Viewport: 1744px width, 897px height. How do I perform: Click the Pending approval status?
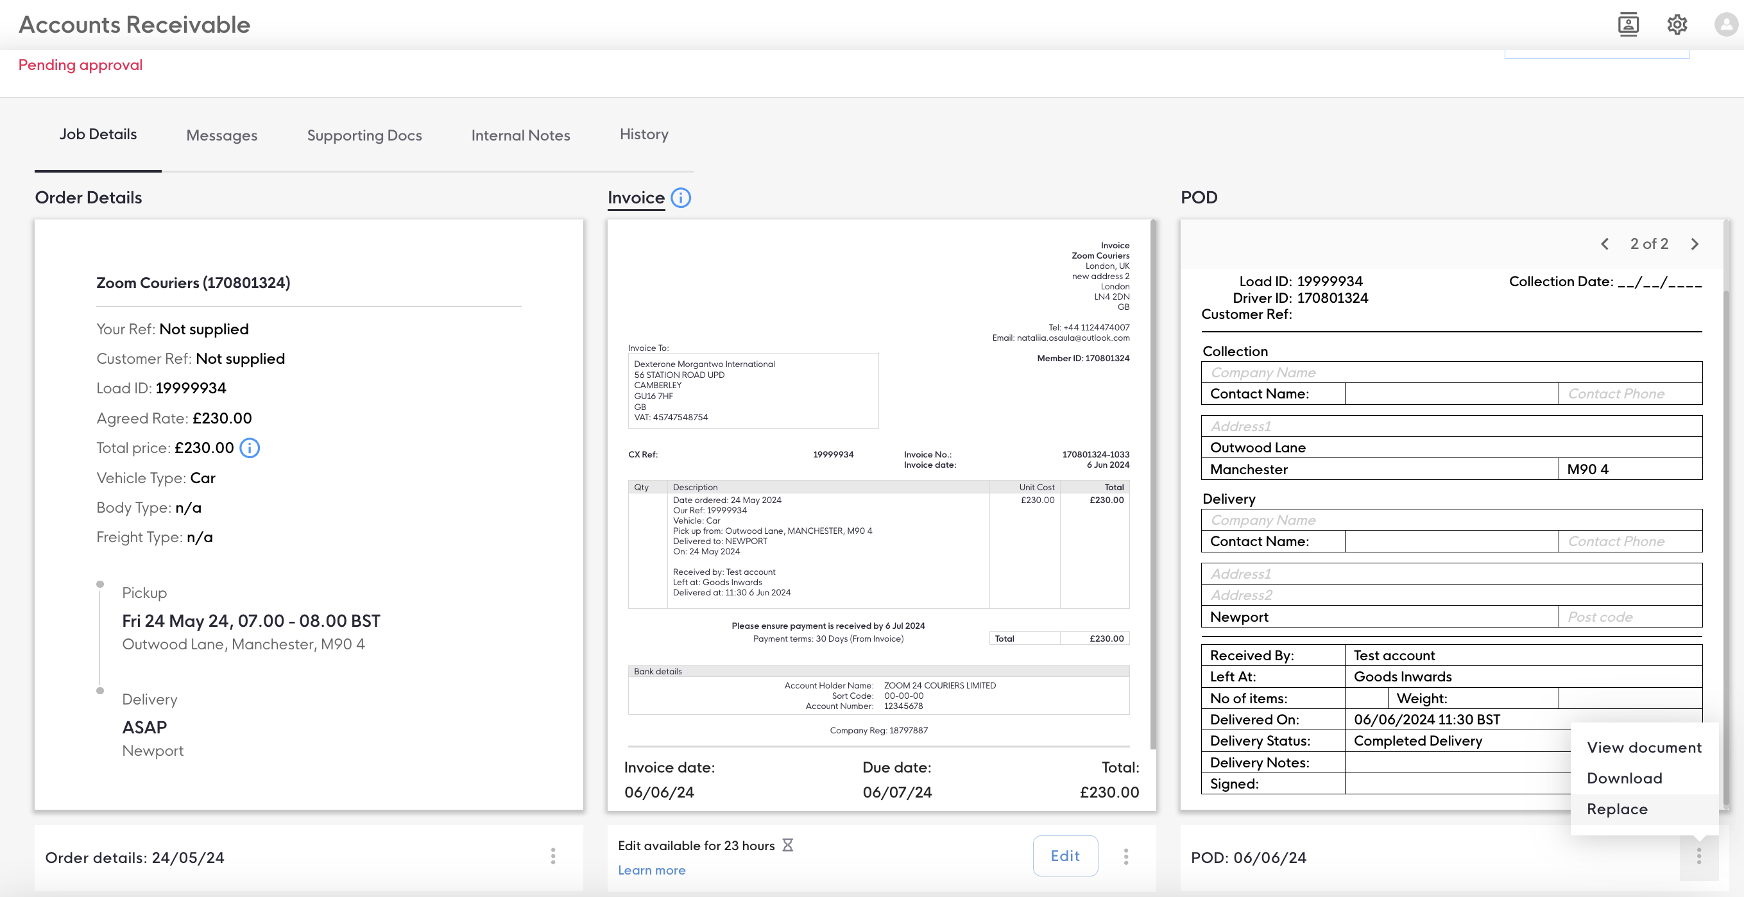[x=80, y=65]
